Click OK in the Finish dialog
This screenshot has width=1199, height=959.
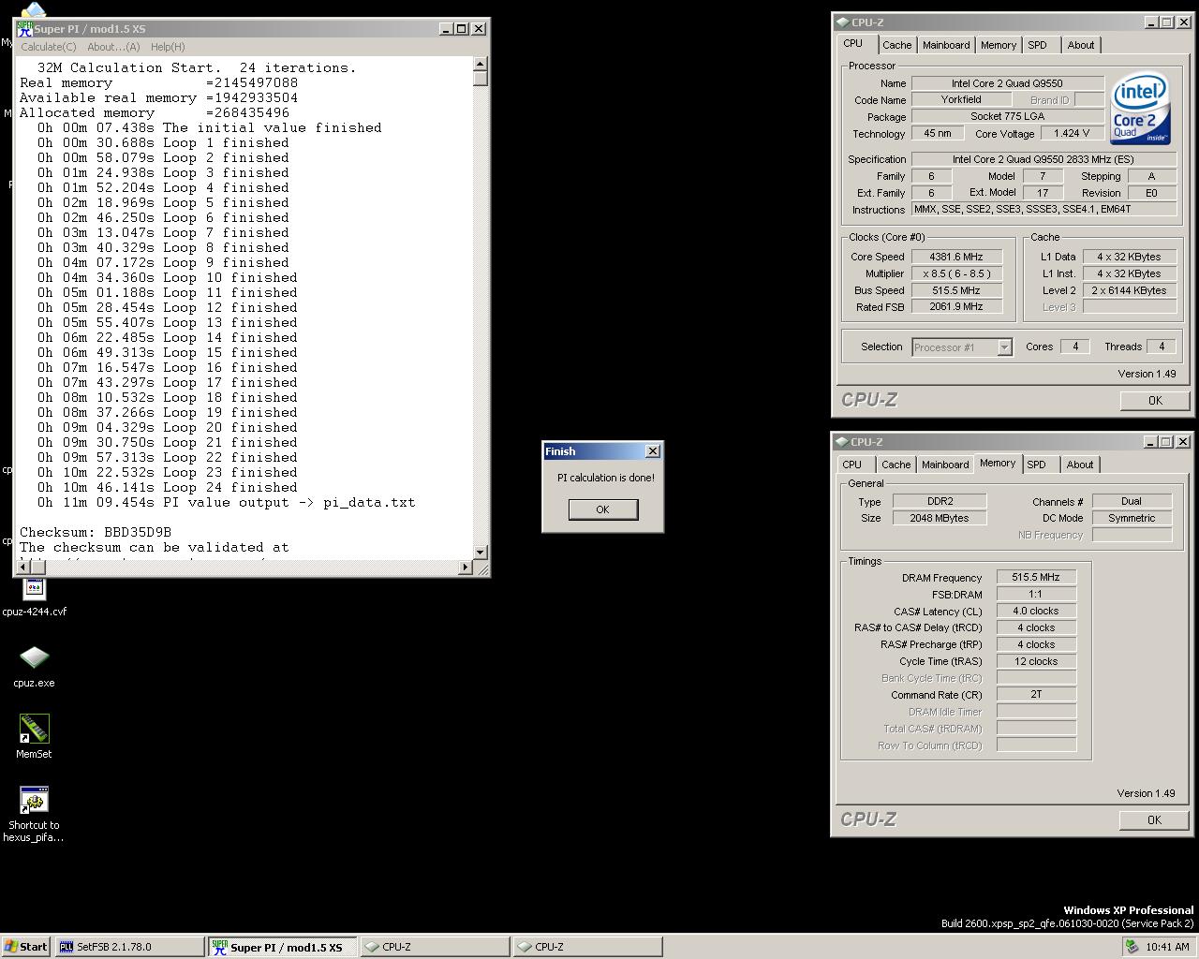tap(602, 509)
